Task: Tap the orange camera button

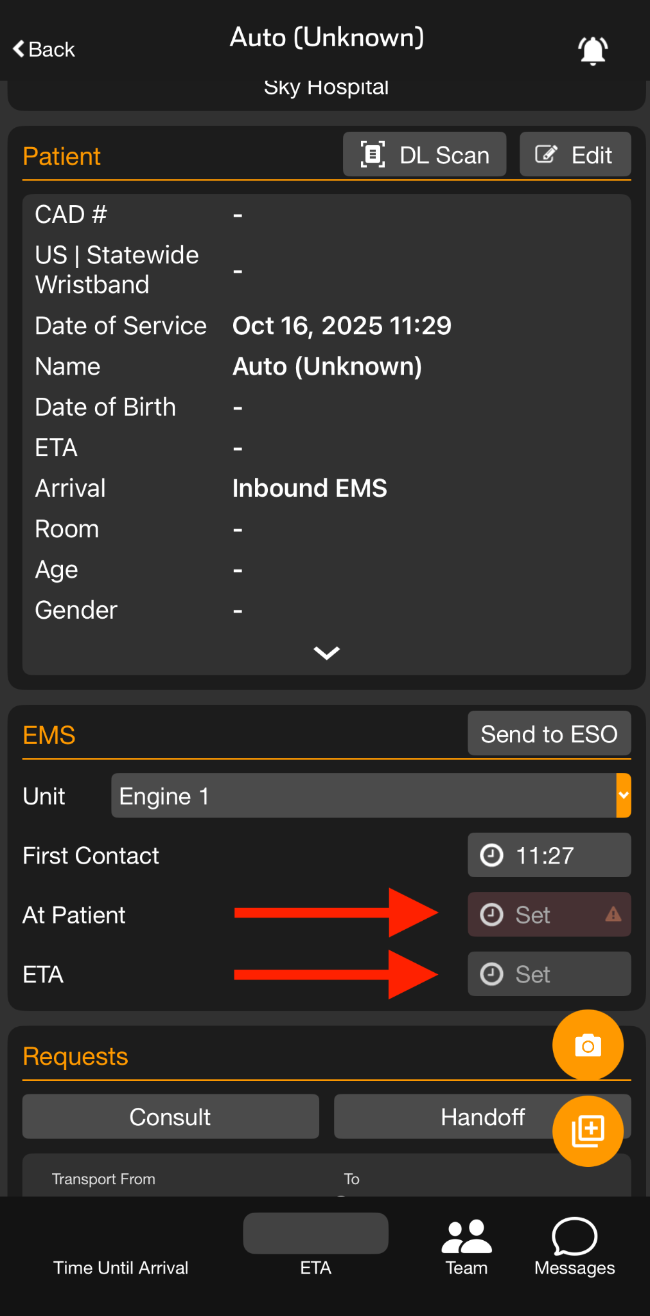Action: (588, 1045)
